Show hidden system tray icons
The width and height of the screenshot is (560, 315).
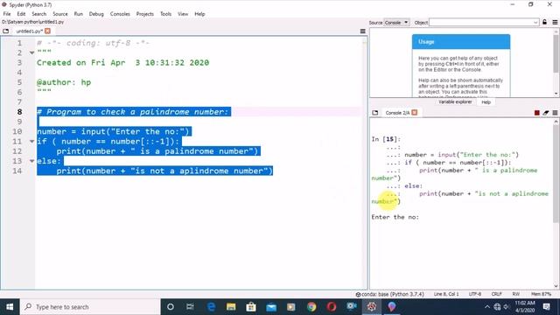click(487, 307)
